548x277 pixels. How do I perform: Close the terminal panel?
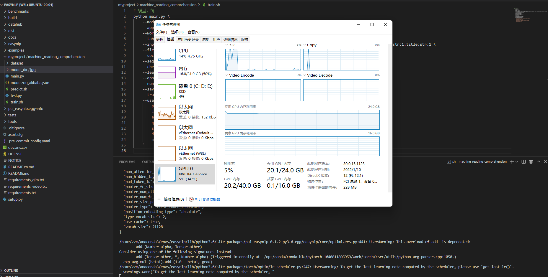[545, 161]
